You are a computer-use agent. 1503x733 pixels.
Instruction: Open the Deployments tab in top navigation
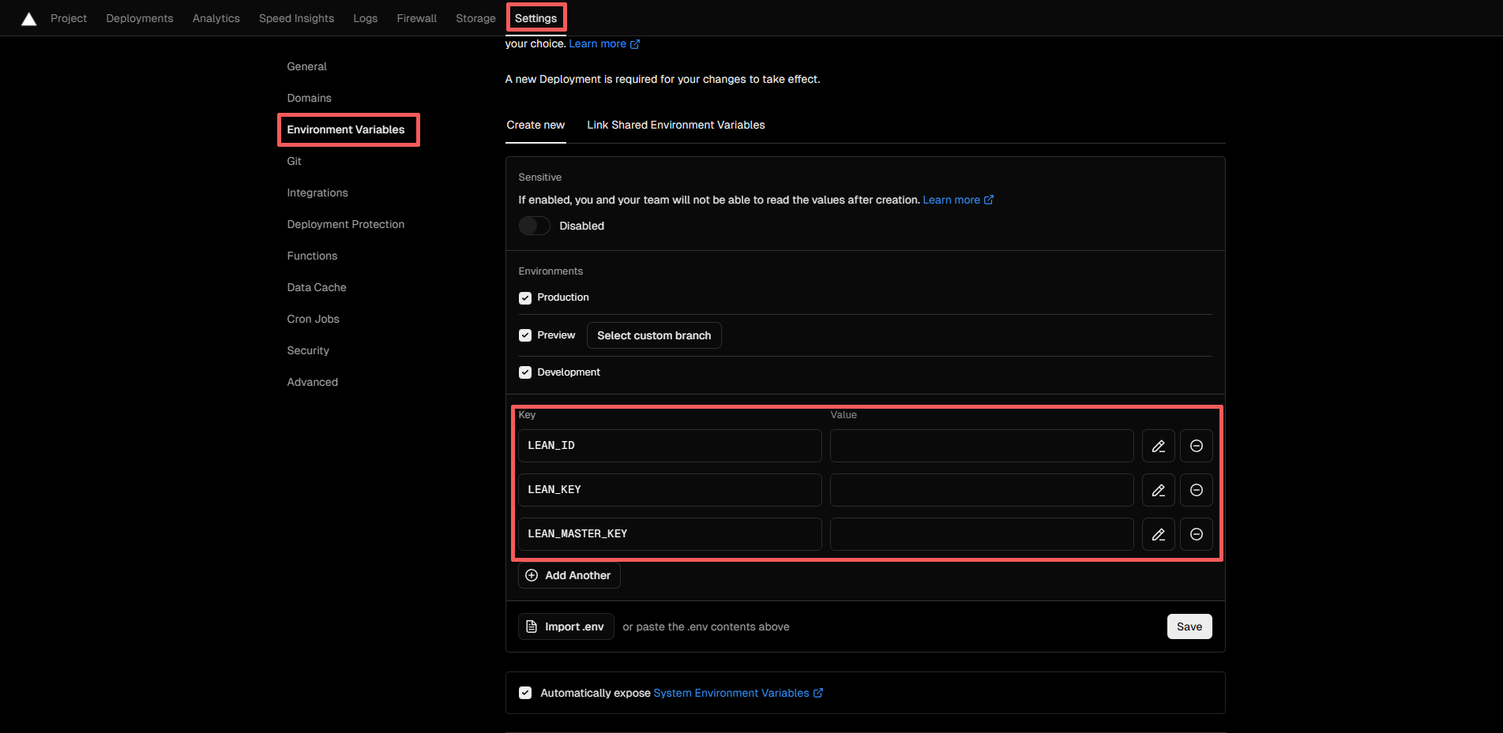tap(140, 18)
